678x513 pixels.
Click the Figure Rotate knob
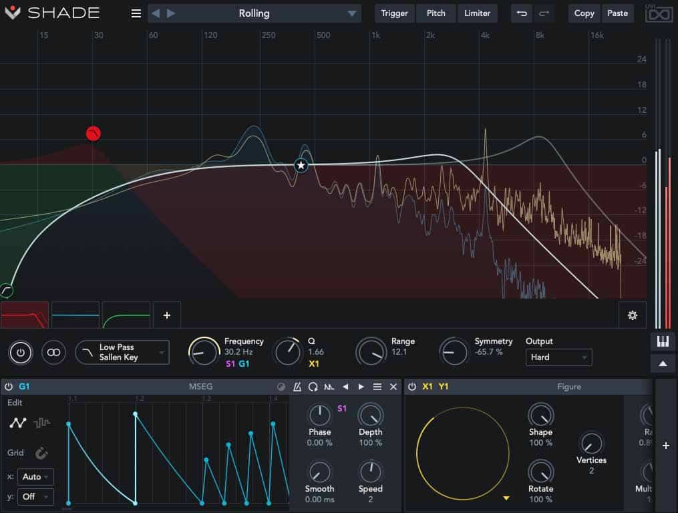click(x=540, y=472)
